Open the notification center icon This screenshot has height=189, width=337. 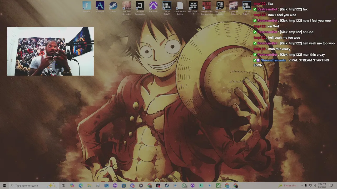tap(331, 186)
